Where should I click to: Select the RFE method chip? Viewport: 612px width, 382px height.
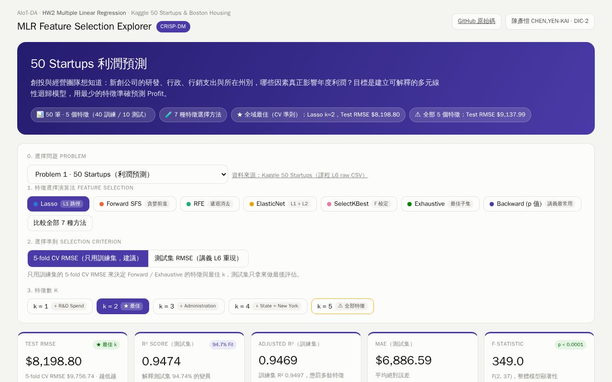tap(210, 204)
